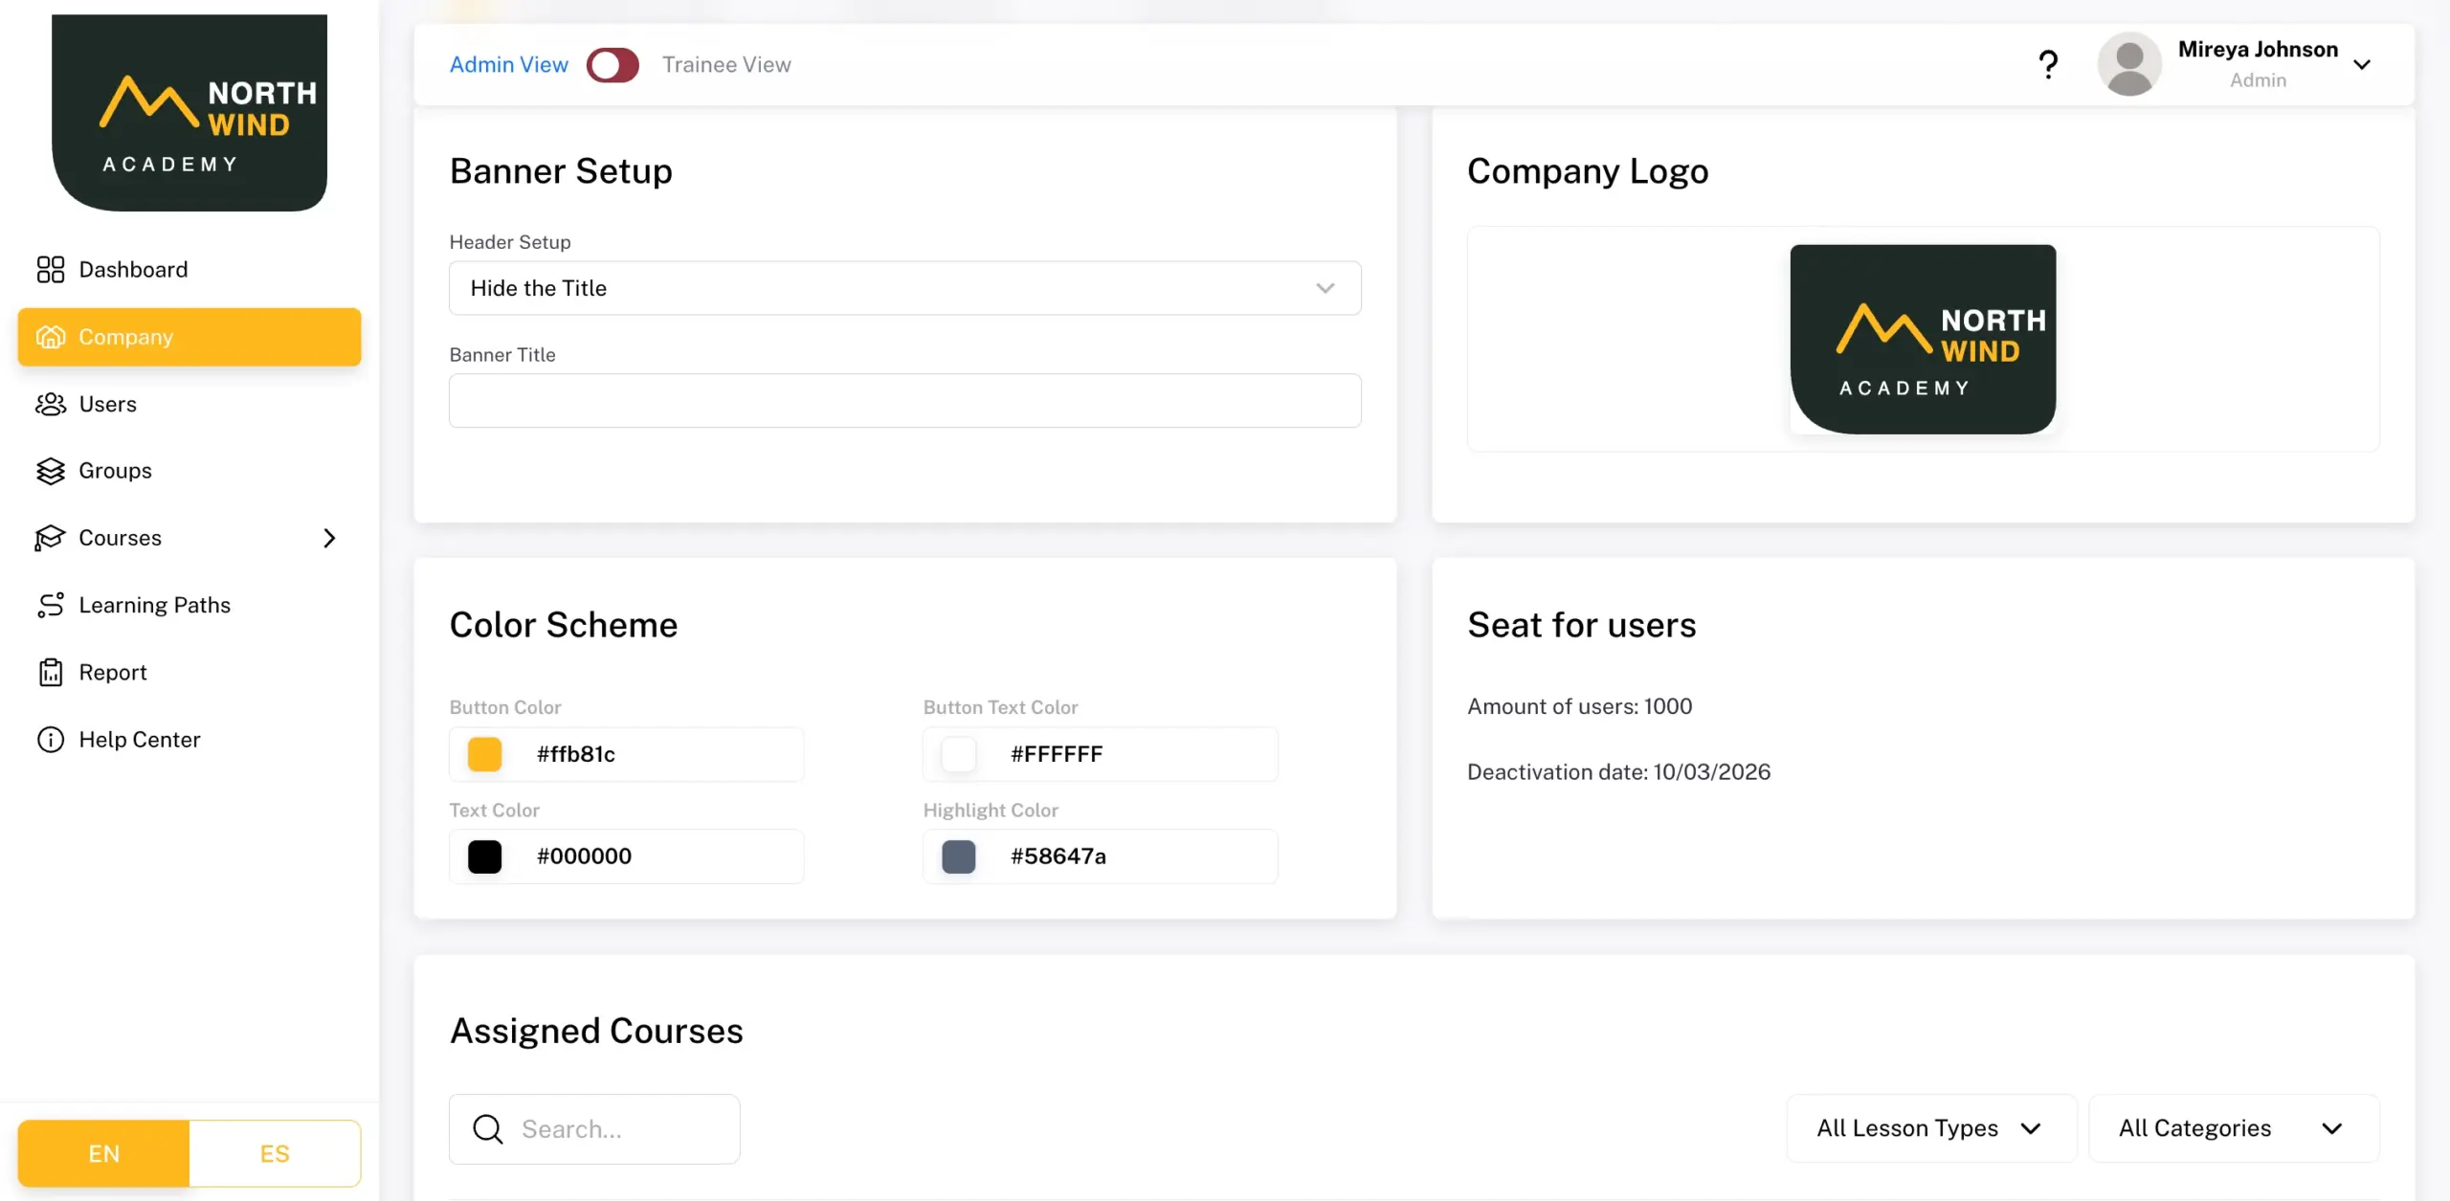Open the Help Center menu item
This screenshot has width=2450, height=1201.
coord(189,740)
